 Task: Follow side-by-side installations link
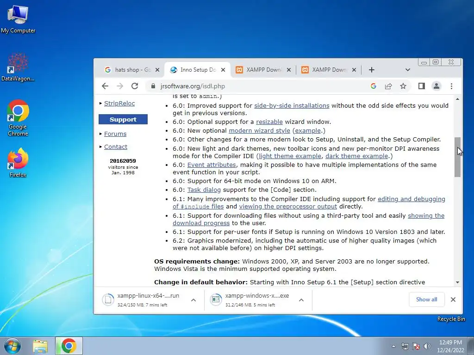coord(292,106)
